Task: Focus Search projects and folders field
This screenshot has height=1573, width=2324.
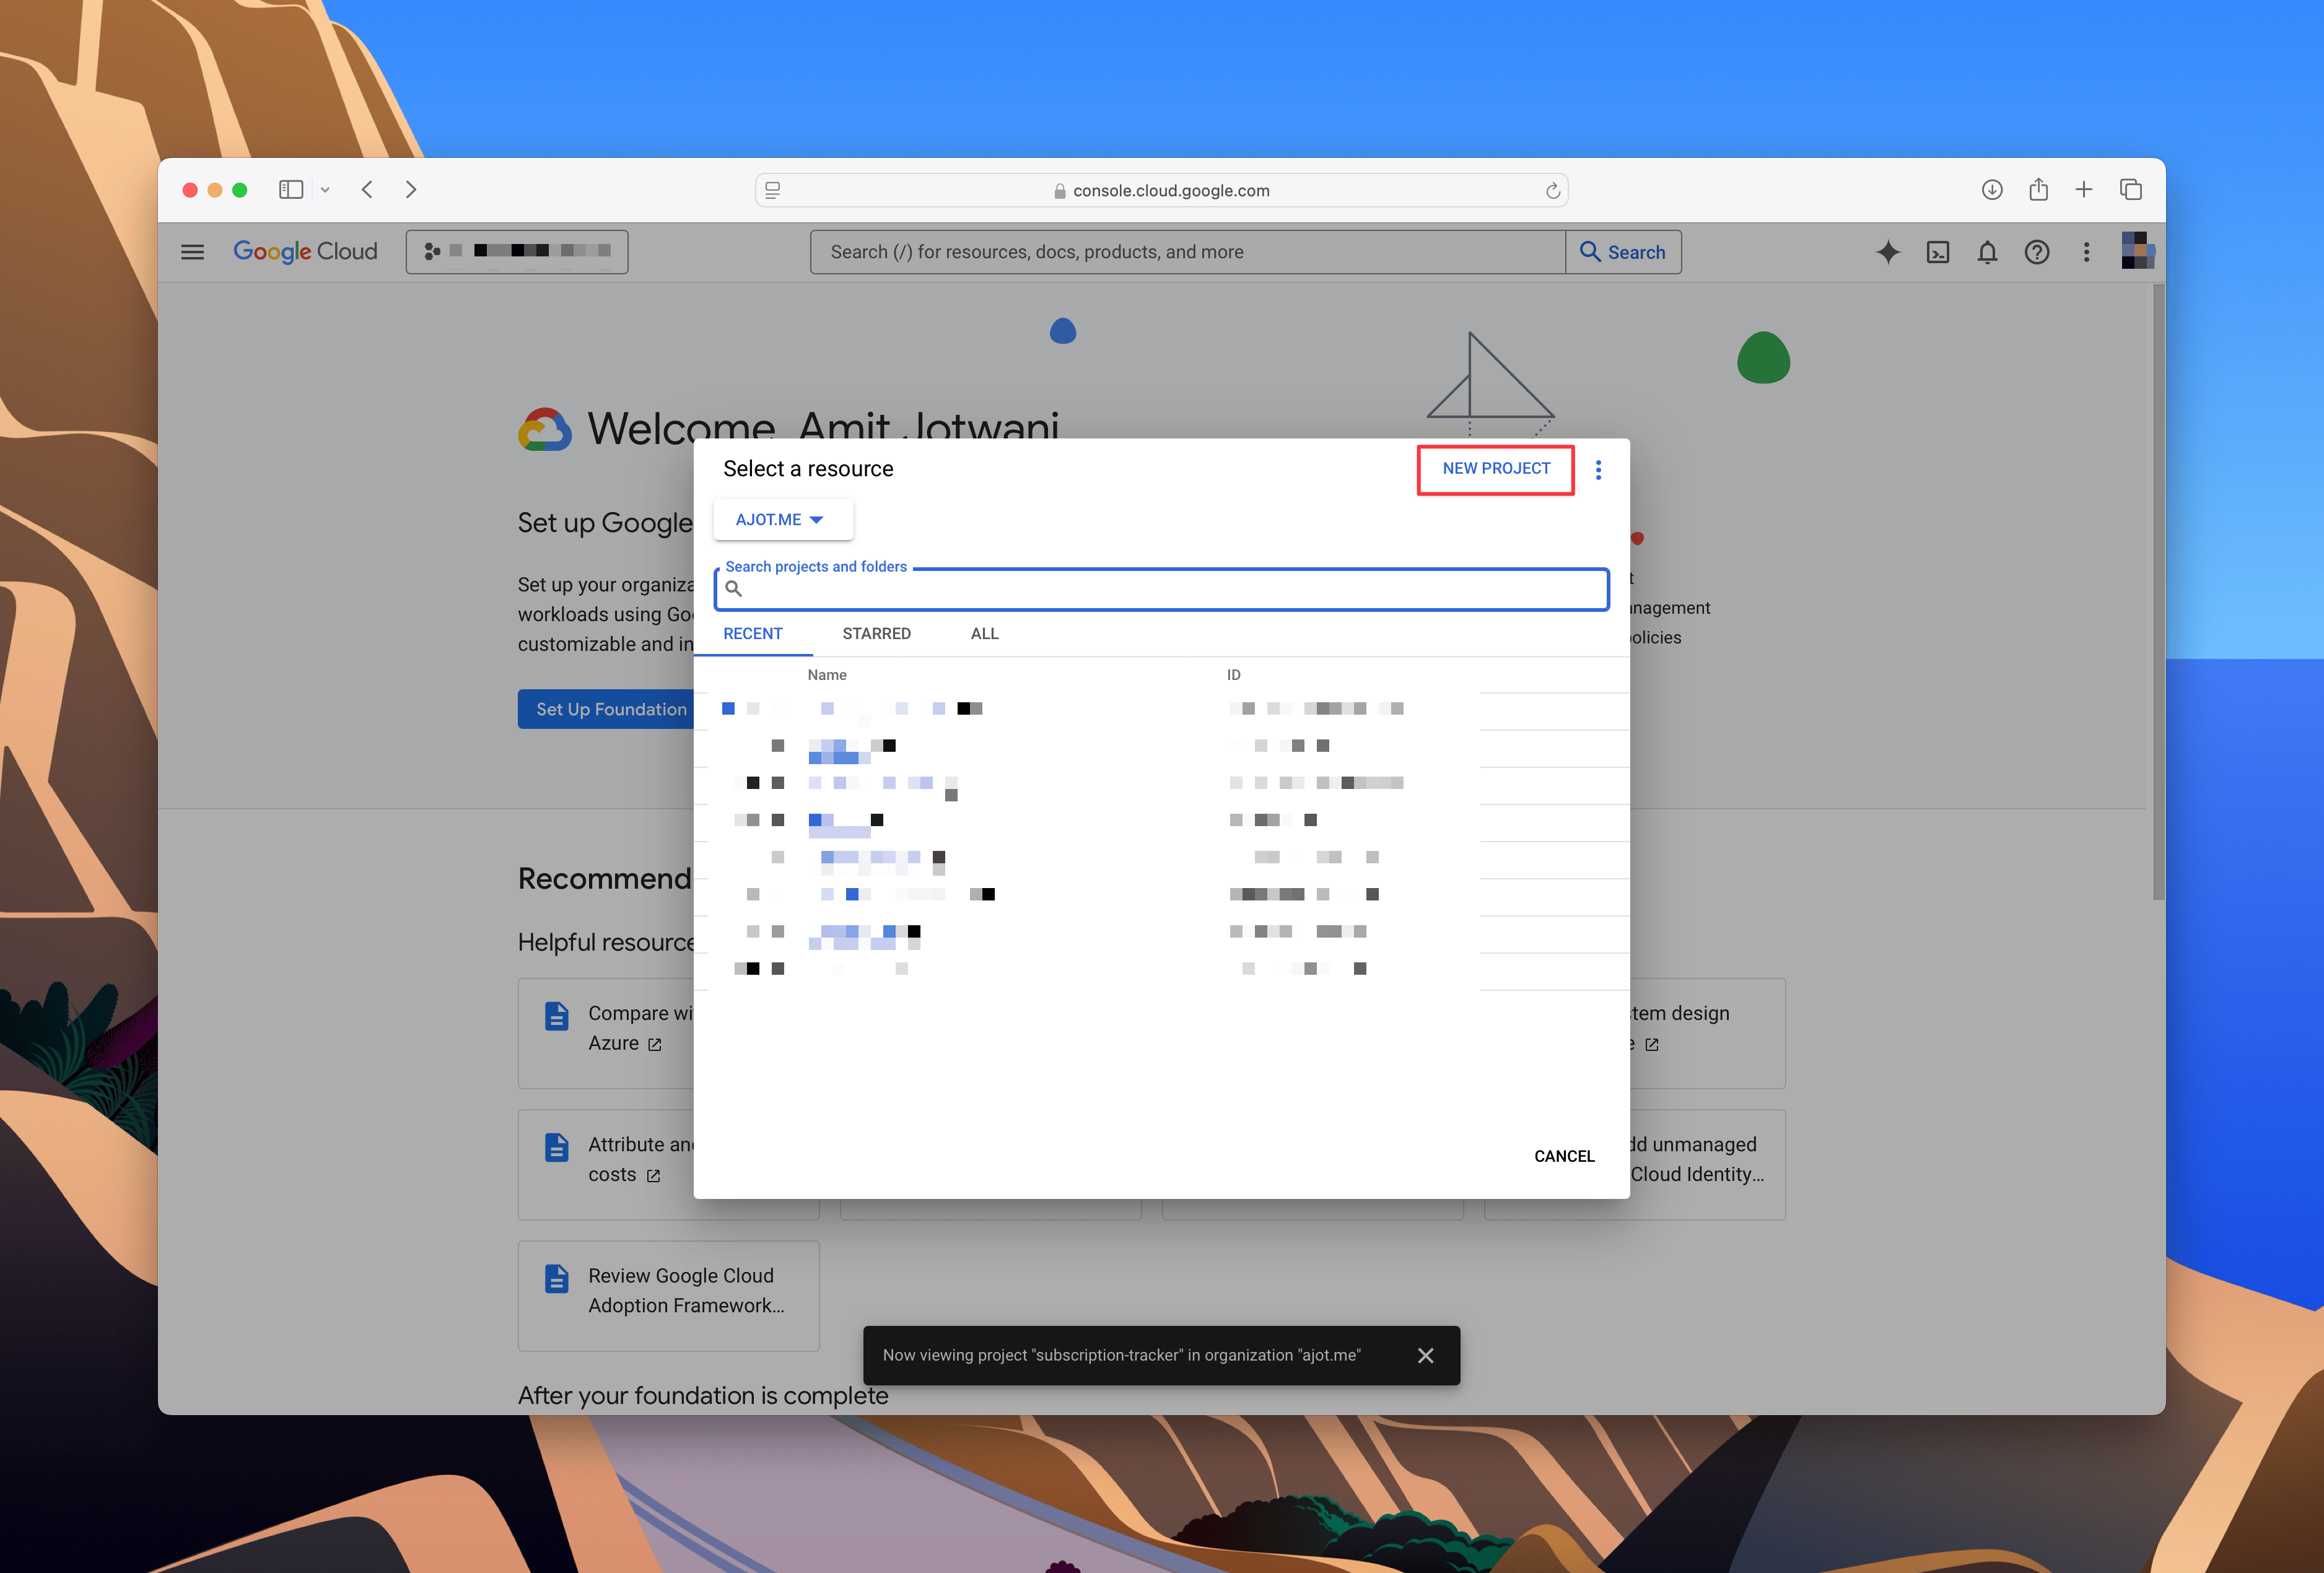Action: [x=1161, y=589]
